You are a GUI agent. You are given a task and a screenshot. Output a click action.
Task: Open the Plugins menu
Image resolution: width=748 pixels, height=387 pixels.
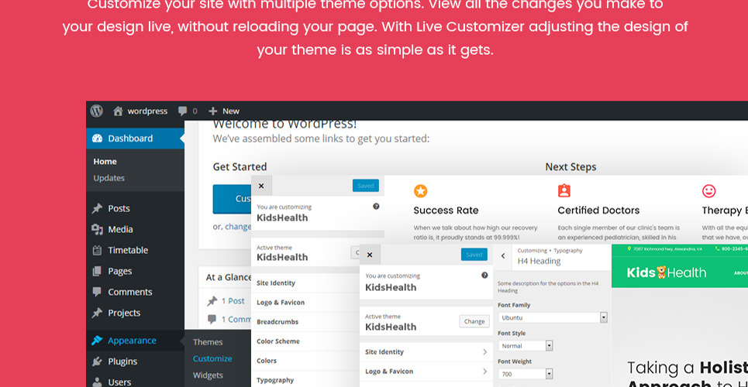[x=135, y=361]
